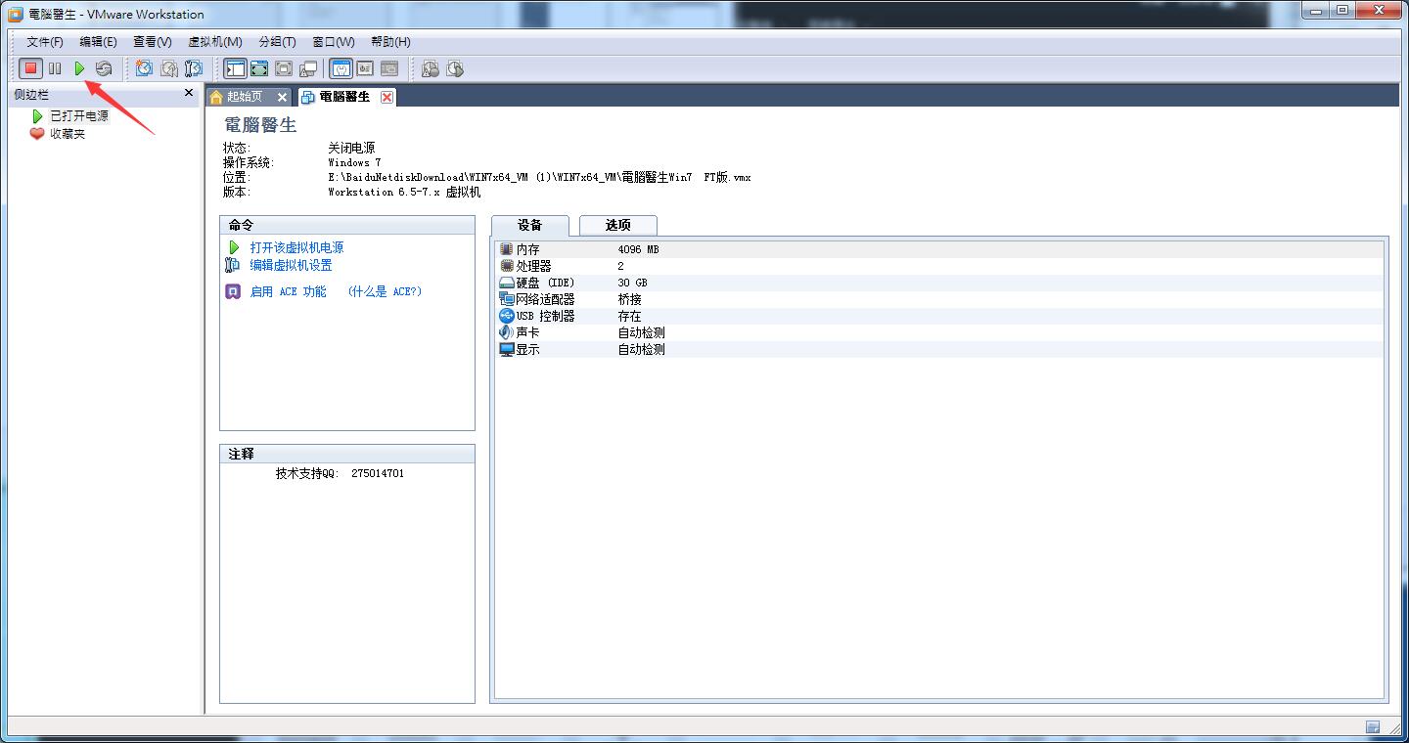This screenshot has height=743, width=1409.
Task: Click the 启用 ACE 功能 link
Action: coord(289,291)
